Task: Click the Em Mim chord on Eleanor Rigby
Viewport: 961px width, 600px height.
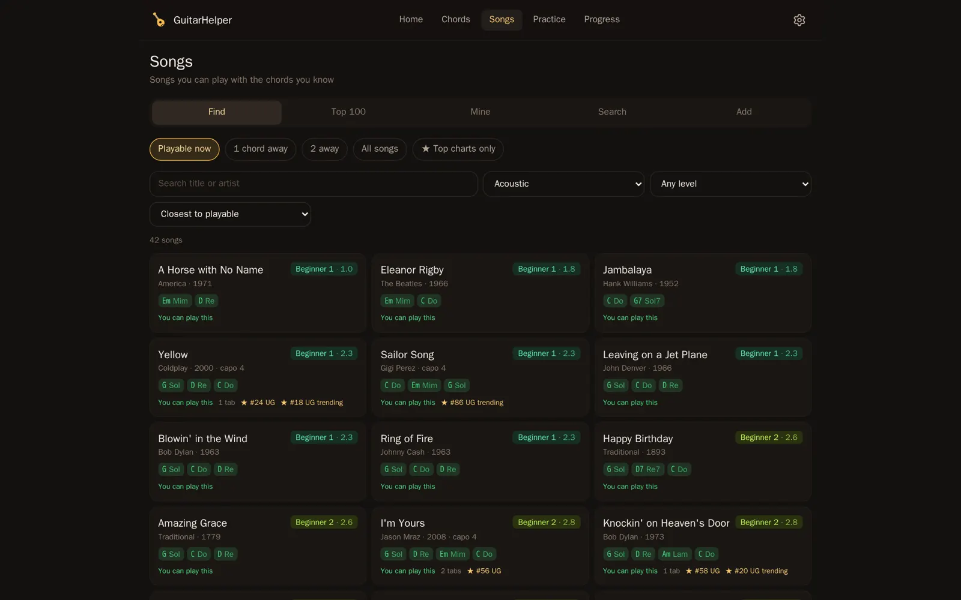Action: point(397,301)
